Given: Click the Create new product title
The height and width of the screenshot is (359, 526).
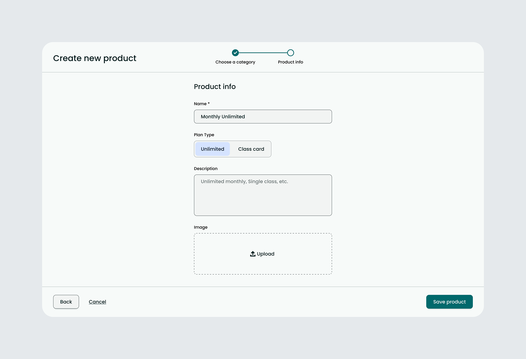Looking at the screenshot, I should (95, 58).
